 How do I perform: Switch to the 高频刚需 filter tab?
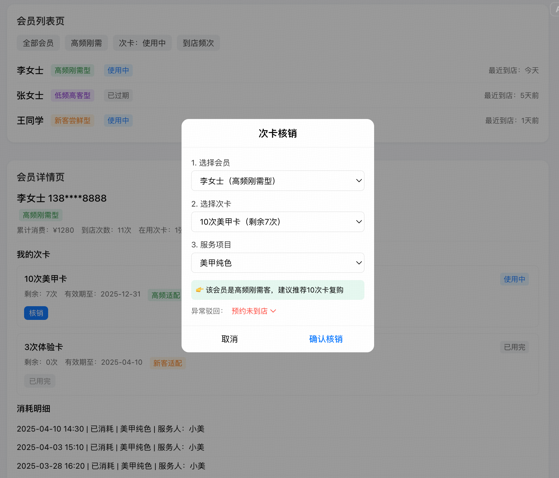pyautogui.click(x=86, y=43)
